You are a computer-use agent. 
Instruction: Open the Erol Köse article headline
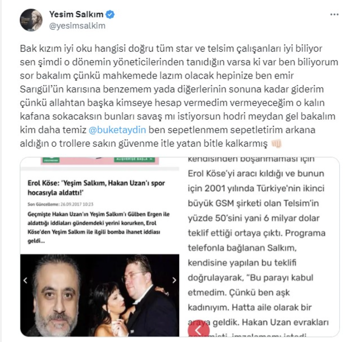pyautogui.click(x=96, y=188)
